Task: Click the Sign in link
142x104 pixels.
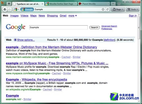Action: pos(133,16)
